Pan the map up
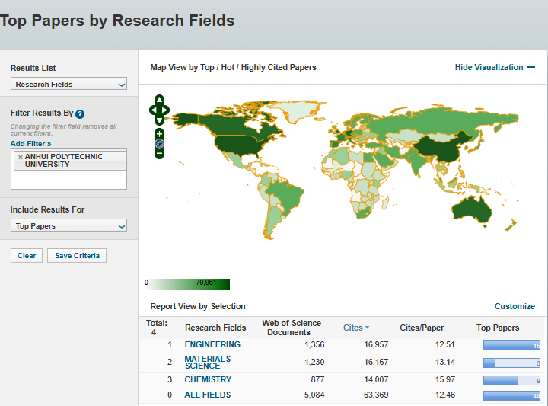This screenshot has height=406, width=548. 159,100
